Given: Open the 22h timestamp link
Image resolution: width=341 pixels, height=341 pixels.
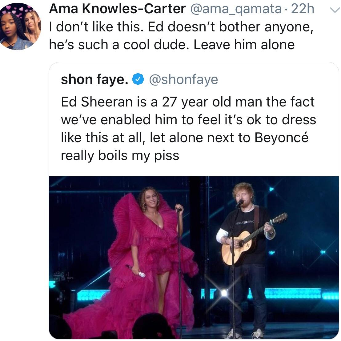Looking at the screenshot, I should (x=303, y=9).
